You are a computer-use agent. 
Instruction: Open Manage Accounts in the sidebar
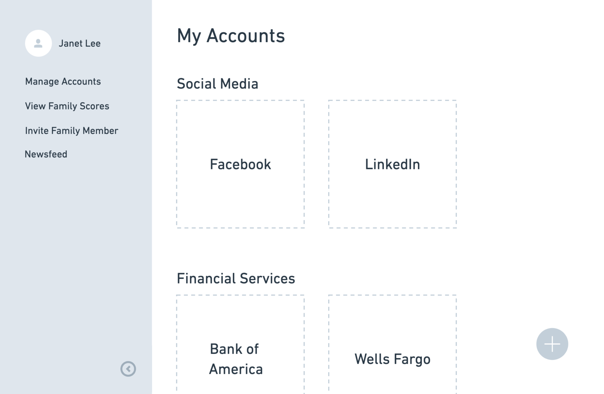point(63,81)
